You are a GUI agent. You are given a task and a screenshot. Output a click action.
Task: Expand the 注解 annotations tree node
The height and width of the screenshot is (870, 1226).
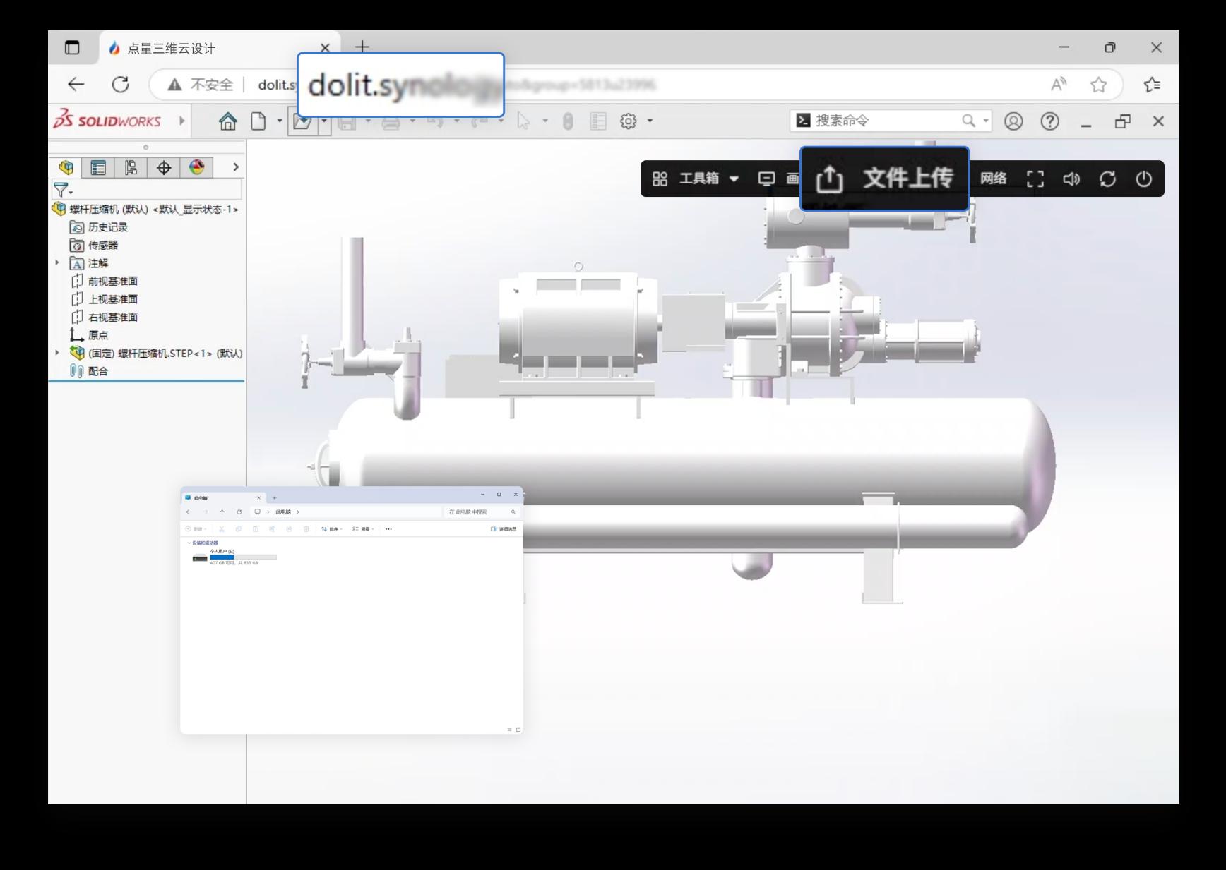pos(57,263)
